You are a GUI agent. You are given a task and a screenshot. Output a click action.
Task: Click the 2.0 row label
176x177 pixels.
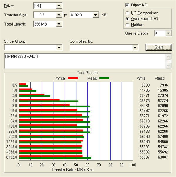[x=15, y=95]
